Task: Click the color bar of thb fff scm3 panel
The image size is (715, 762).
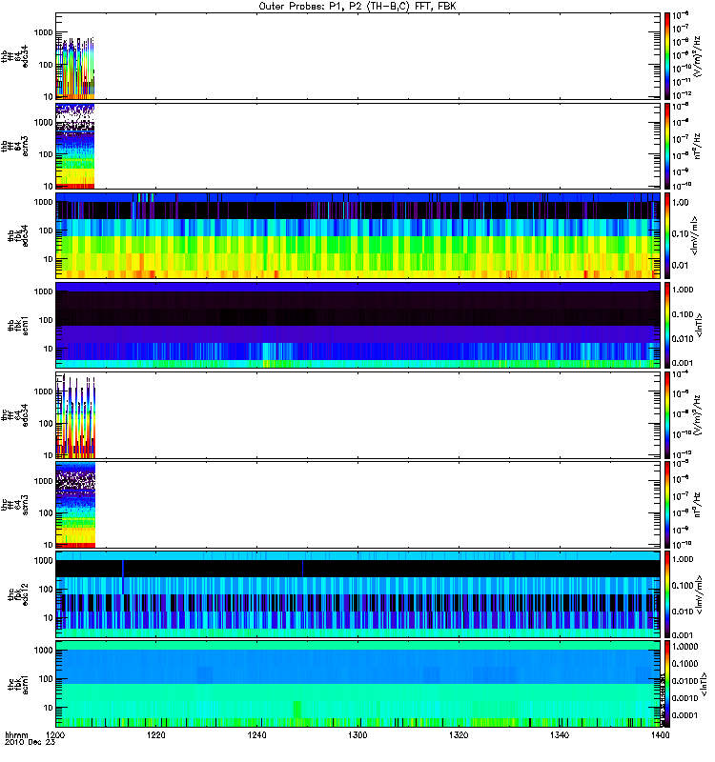Action: 667,146
